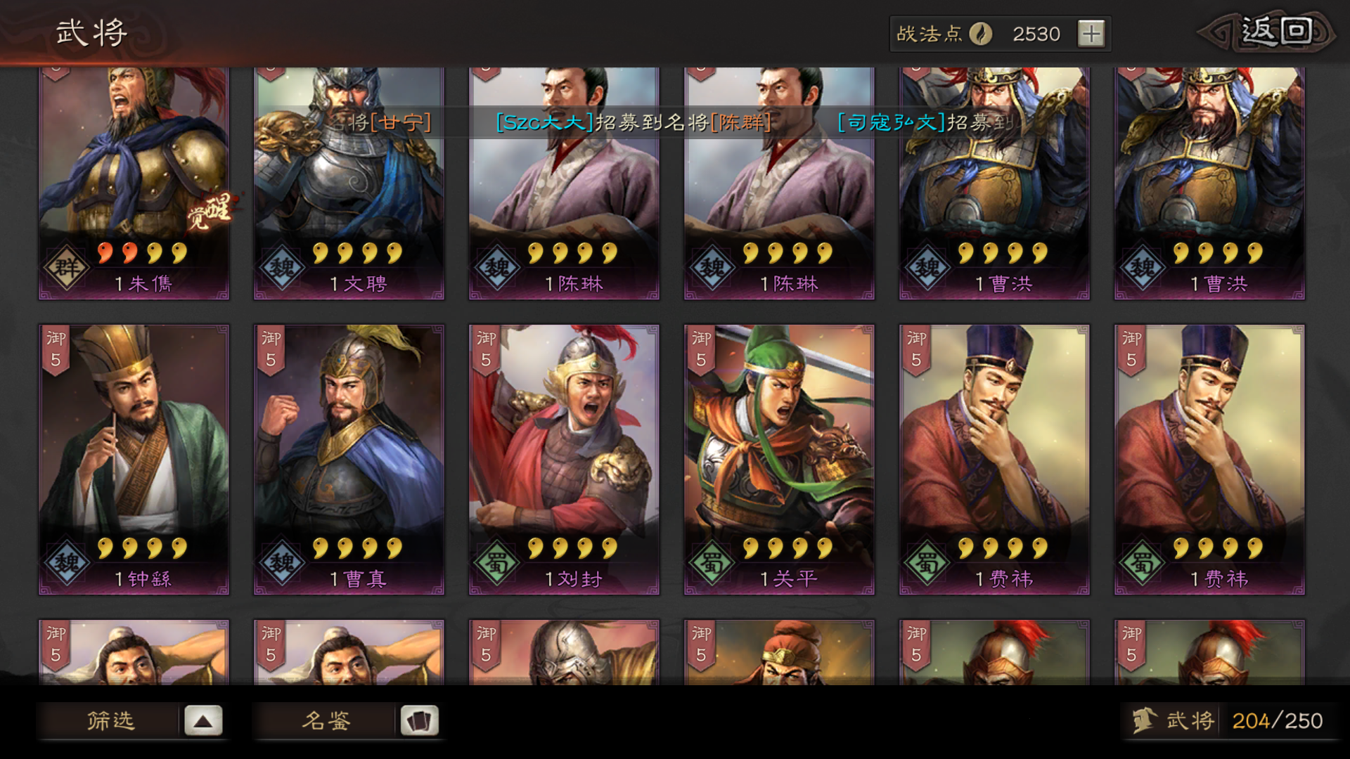Click the 魏 faction emblem on 钟繇
The width and height of the screenshot is (1350, 759).
point(67,562)
